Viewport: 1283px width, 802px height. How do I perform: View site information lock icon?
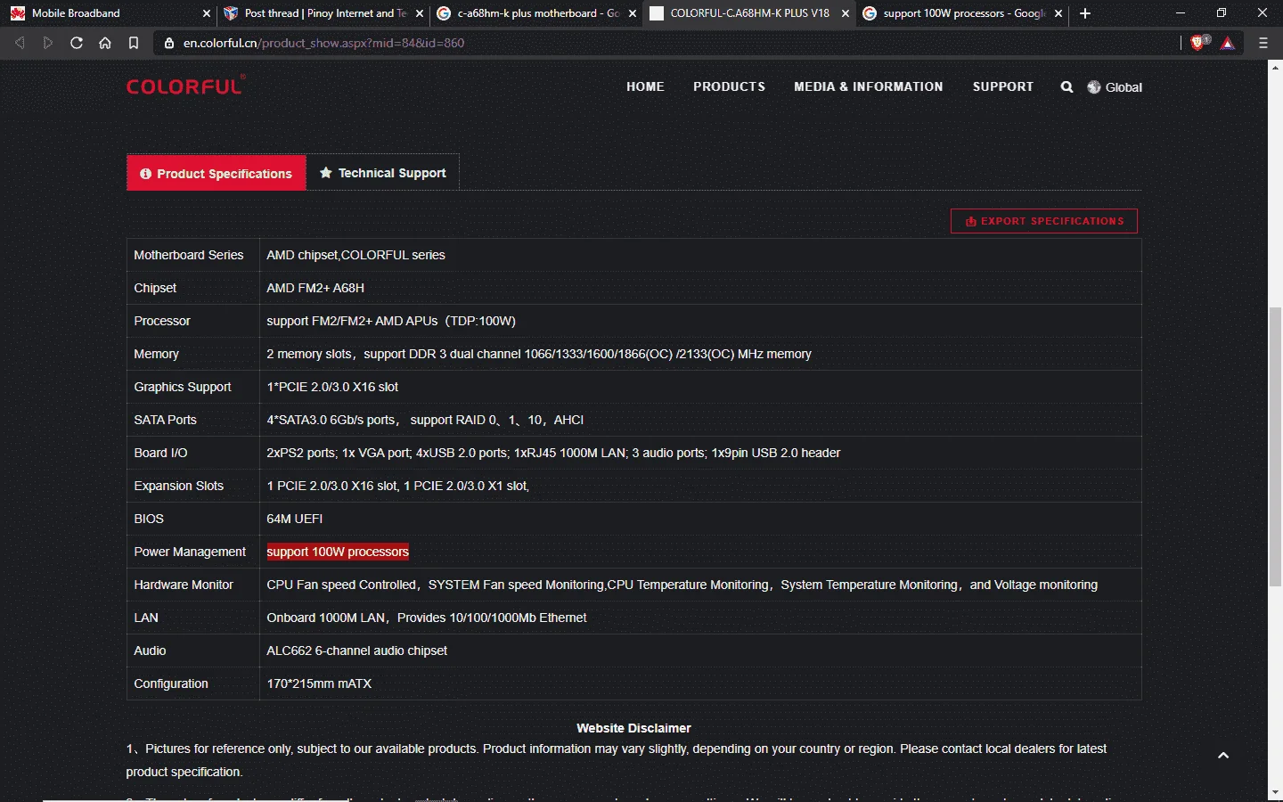pyautogui.click(x=169, y=43)
